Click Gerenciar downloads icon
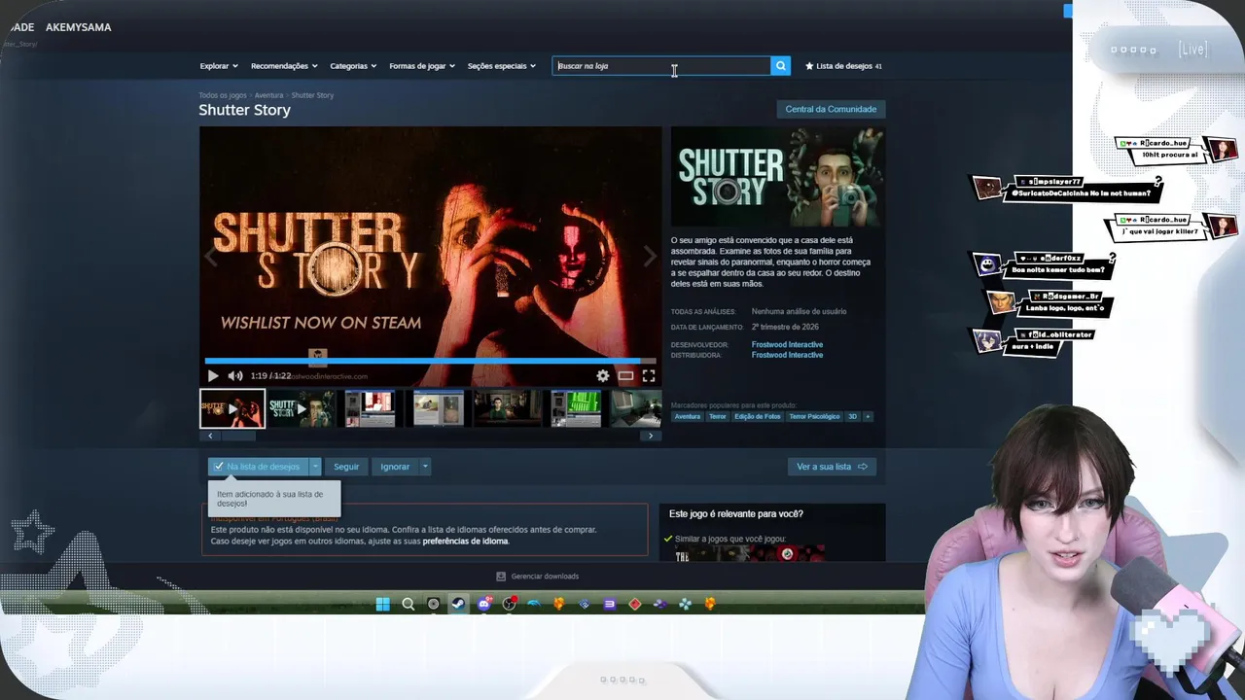 [x=501, y=577]
